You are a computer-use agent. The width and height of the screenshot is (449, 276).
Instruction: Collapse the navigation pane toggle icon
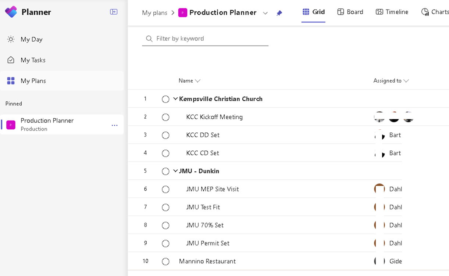(114, 12)
